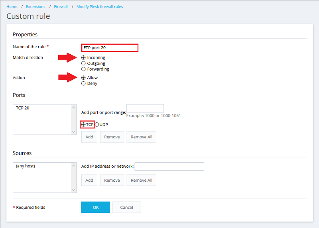
Task: Select UDP protocol radio button
Action: click(97, 124)
